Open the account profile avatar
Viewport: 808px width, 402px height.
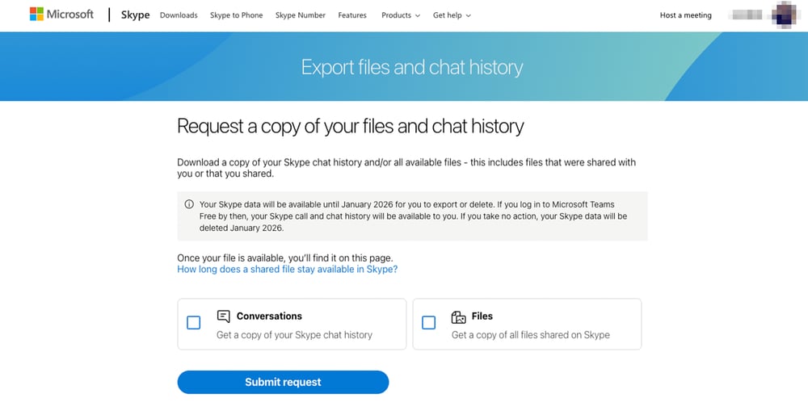[785, 14]
